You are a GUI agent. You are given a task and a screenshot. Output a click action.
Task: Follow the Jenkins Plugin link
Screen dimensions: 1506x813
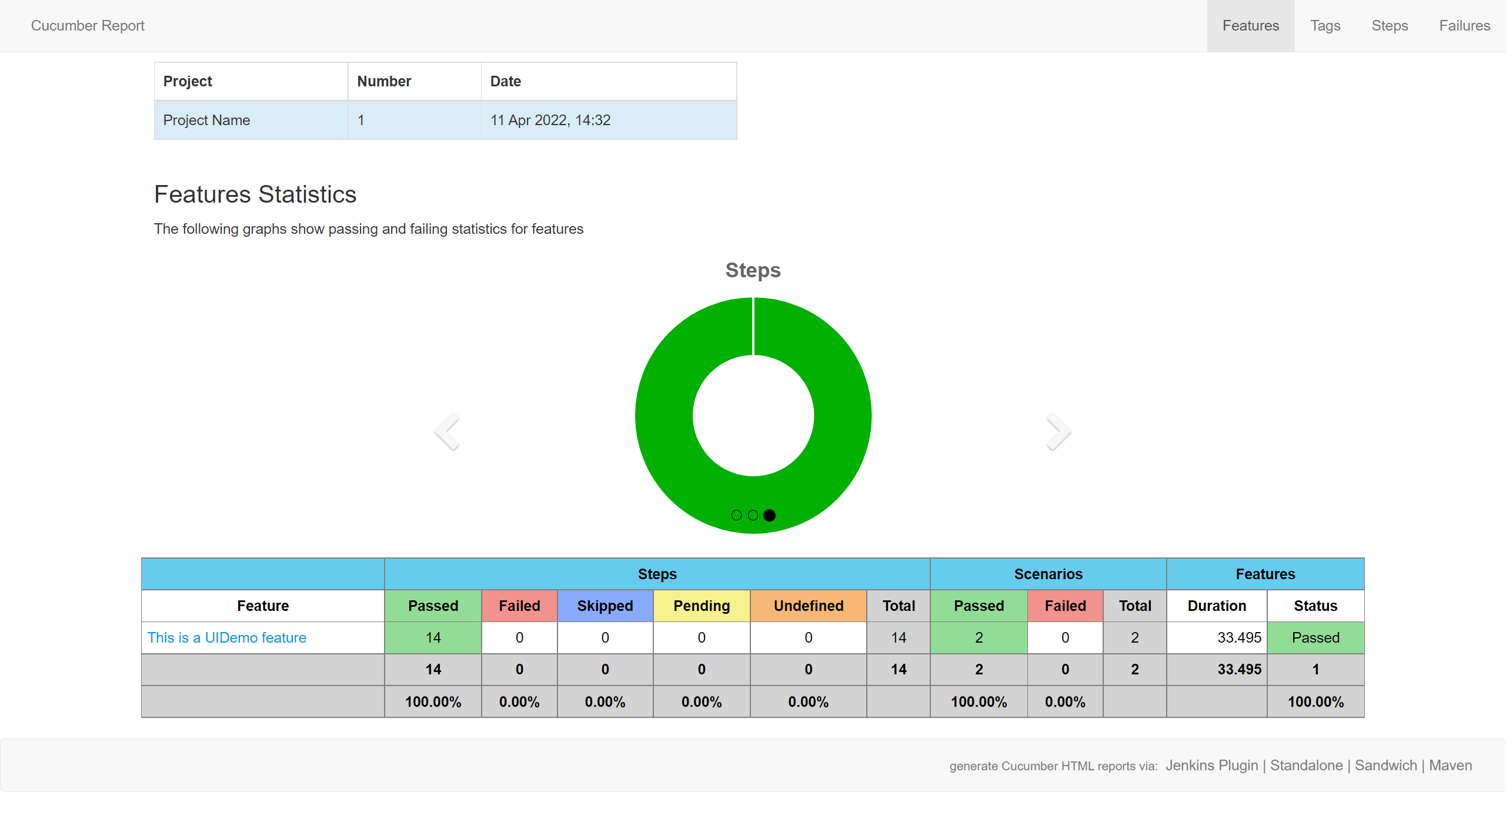pos(1211,765)
